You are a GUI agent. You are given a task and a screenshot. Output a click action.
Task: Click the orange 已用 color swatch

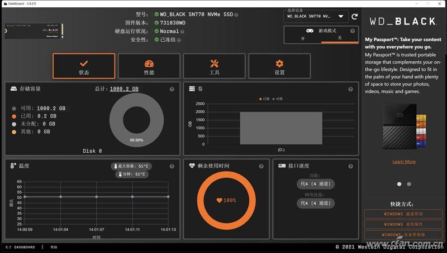click(14, 116)
